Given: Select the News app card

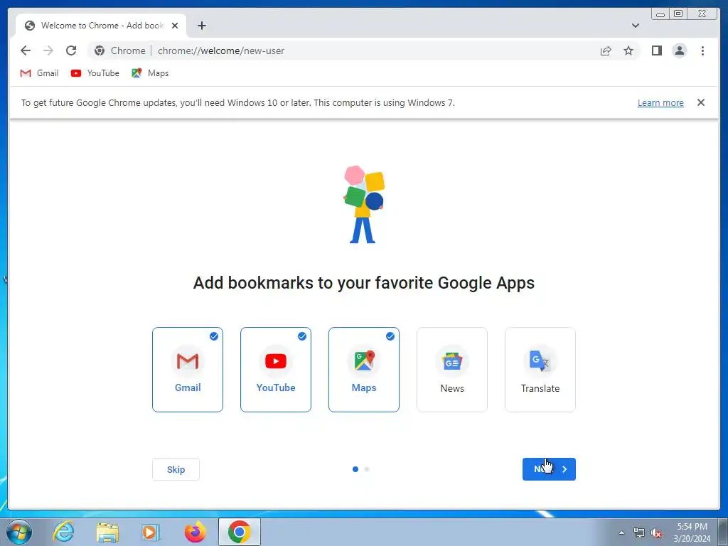Looking at the screenshot, I should pos(452,370).
